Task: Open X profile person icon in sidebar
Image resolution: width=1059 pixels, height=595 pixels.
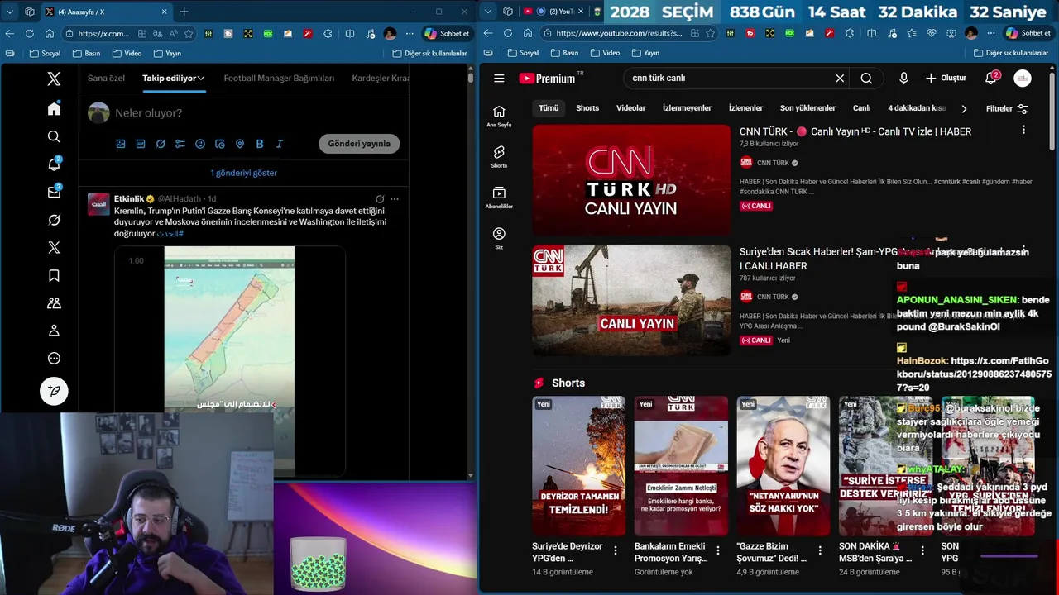Action: point(54,331)
